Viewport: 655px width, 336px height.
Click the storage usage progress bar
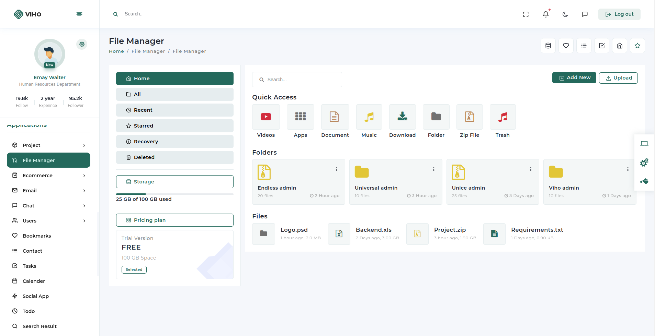pyautogui.click(x=174, y=194)
